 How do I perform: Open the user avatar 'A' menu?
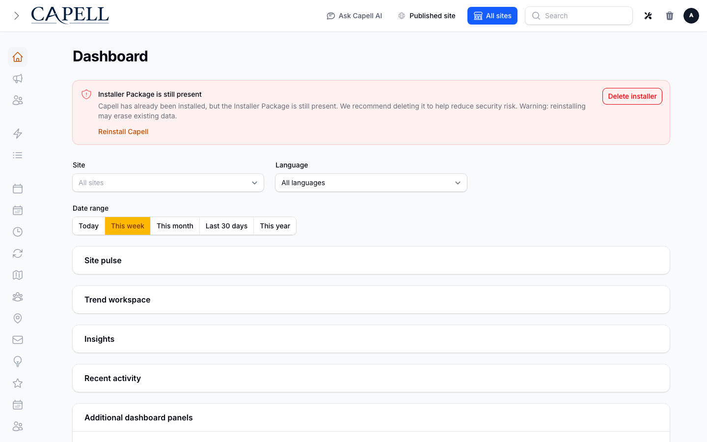691,16
